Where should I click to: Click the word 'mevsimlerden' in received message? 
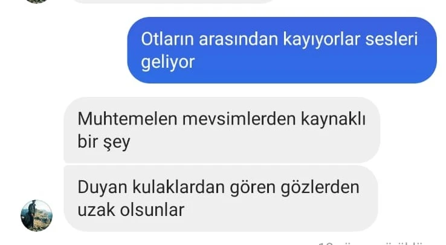(x=239, y=119)
